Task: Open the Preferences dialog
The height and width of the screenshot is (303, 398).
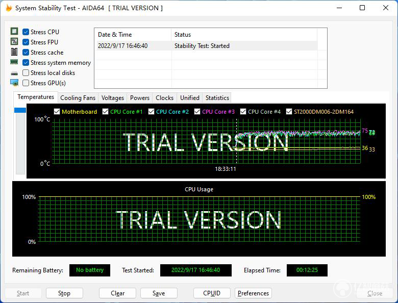Action: coord(253,293)
